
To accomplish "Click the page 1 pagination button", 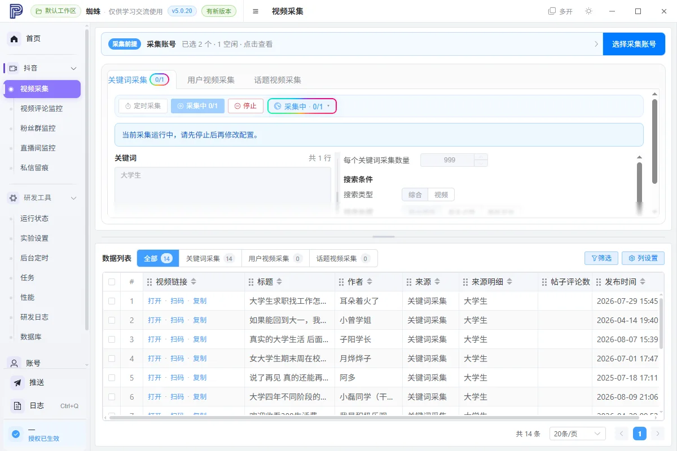I will [x=640, y=434].
